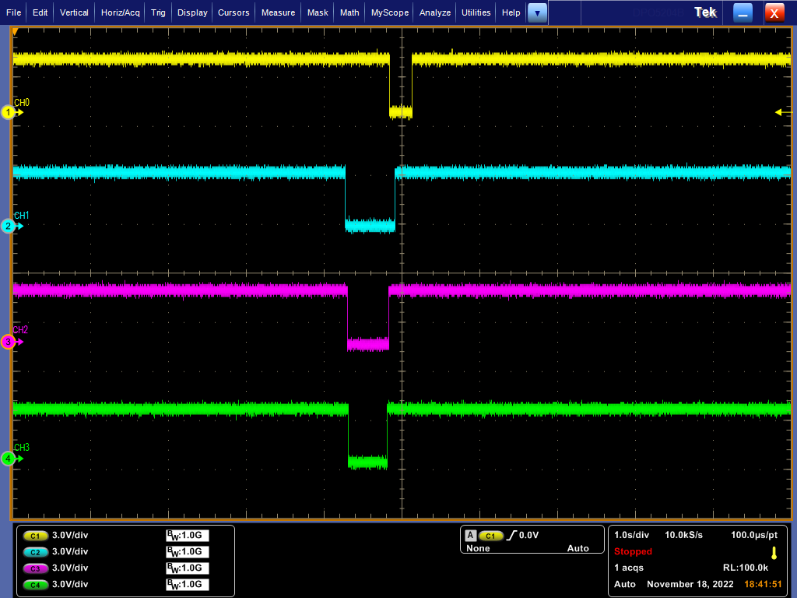Screen dimensions: 797x598
Task: Click the trigger source C1 badge
Action: click(x=490, y=536)
